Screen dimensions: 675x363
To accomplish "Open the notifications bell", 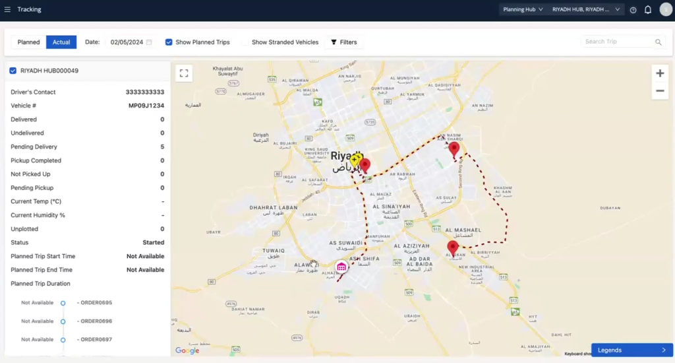I will (648, 10).
